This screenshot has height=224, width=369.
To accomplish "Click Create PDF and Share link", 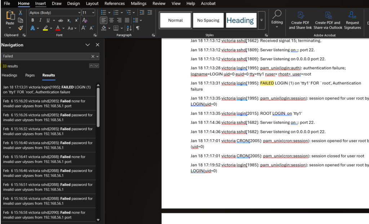I will tap(300, 20).
